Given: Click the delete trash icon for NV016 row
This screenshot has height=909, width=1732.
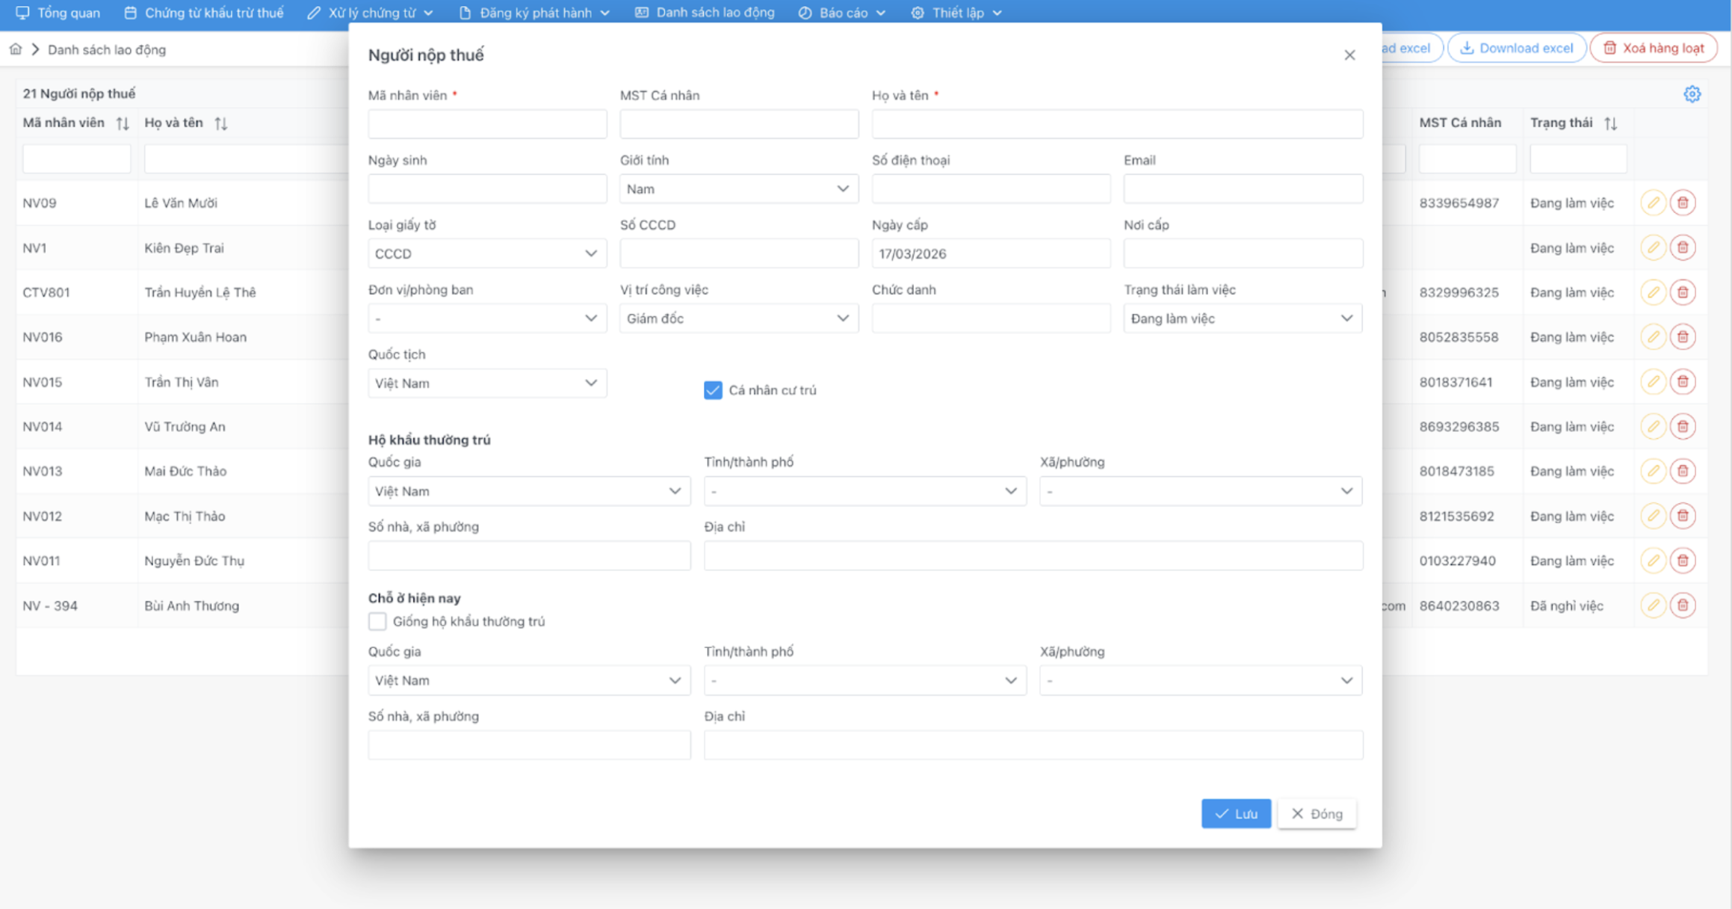Looking at the screenshot, I should point(1683,337).
